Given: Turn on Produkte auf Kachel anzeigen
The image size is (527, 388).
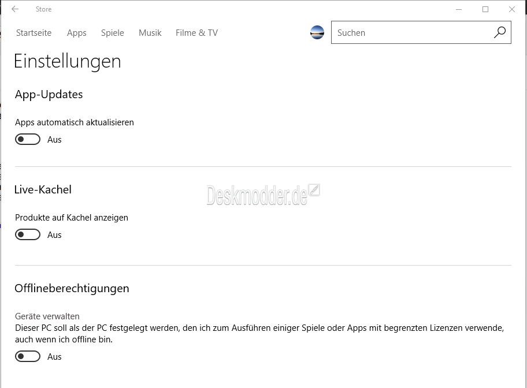Looking at the screenshot, I should [28, 234].
